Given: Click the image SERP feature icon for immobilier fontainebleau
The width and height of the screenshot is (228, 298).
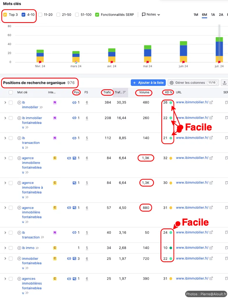Looking at the screenshot, I should 74,258.
